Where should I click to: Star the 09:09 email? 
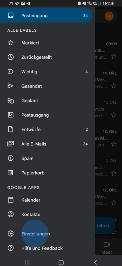click(x=114, y=56)
